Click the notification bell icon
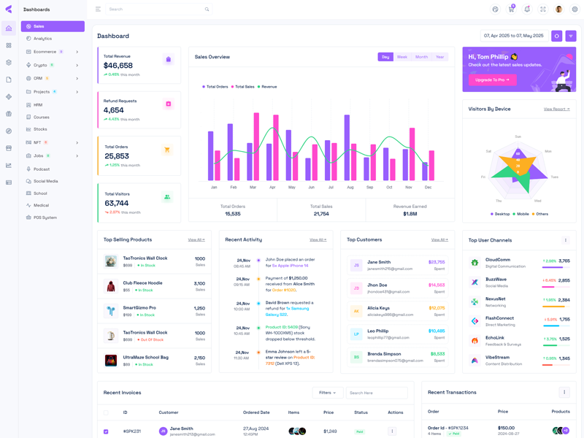This screenshot has height=438, width=584. tap(527, 9)
